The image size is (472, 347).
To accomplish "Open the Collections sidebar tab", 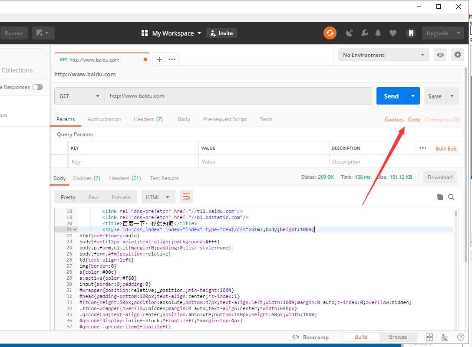I will click(17, 70).
